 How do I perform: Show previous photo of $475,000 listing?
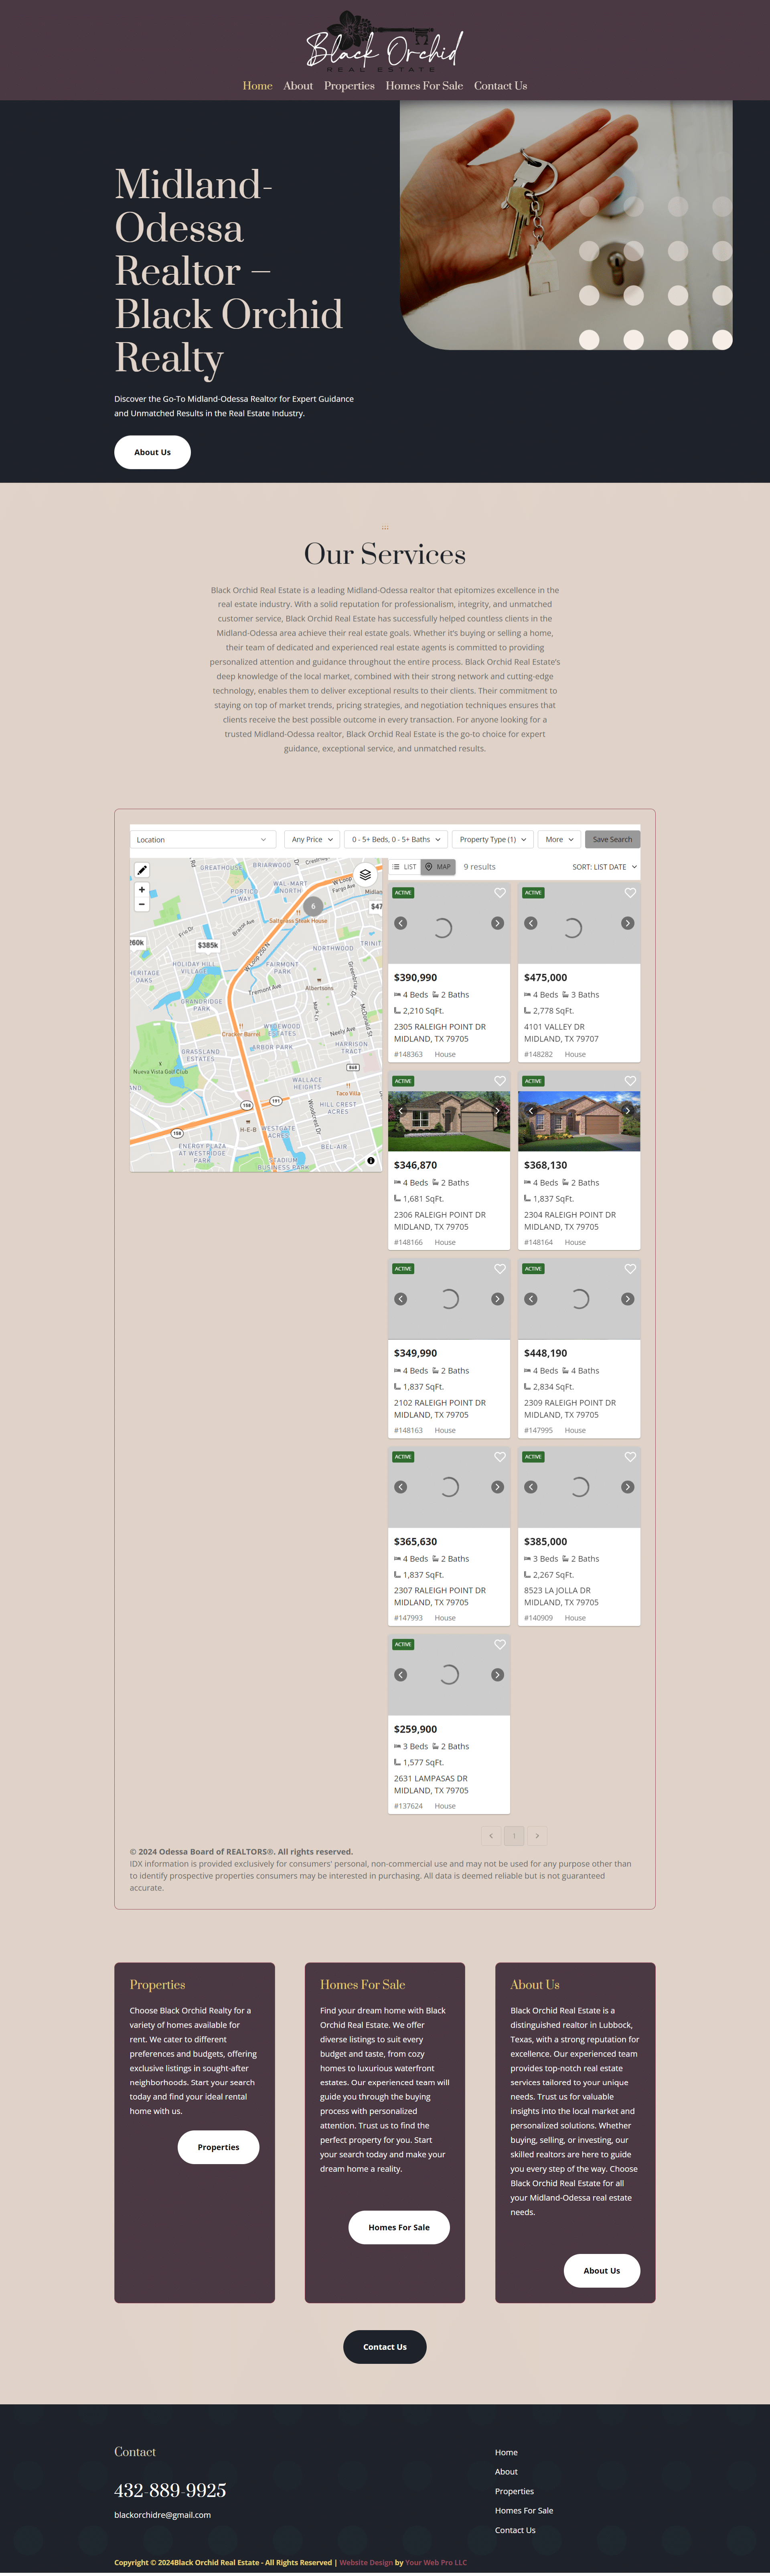point(531,923)
